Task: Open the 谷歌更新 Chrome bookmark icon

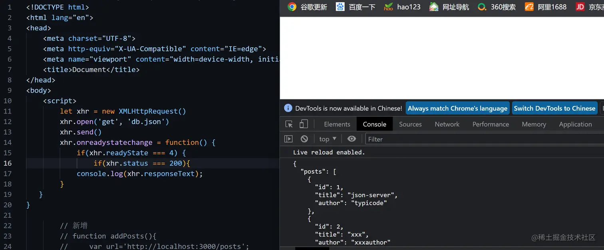Action: (x=292, y=7)
